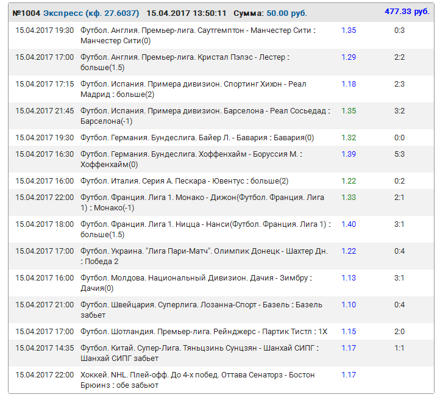The width and height of the screenshot is (440, 400).
Task: Click odds 1.10 for Лозанна-Спорт match
Action: (x=349, y=305)
